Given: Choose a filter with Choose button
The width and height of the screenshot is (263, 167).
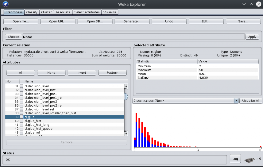Looking at the screenshot, I should pos(14,37).
